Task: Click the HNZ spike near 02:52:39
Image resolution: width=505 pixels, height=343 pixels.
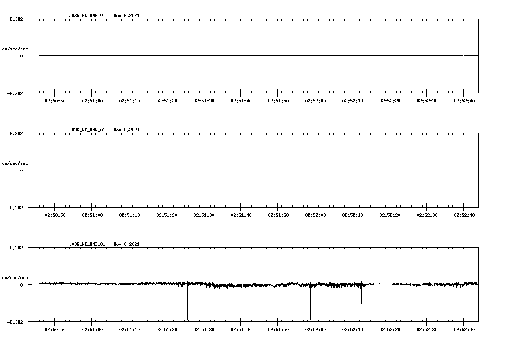Action: [459, 301]
